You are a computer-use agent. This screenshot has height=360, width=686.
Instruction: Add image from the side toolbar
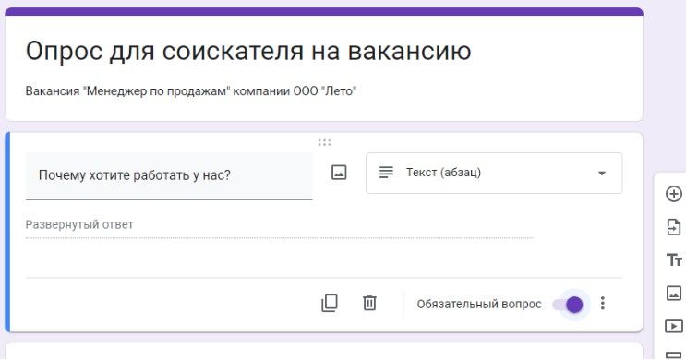point(674,293)
